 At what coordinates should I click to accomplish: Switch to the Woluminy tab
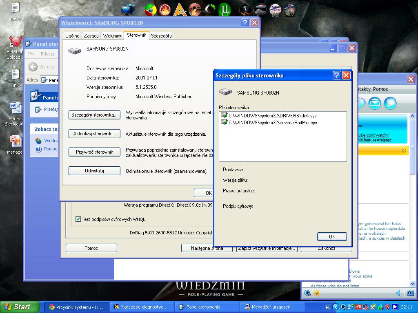coord(113,36)
